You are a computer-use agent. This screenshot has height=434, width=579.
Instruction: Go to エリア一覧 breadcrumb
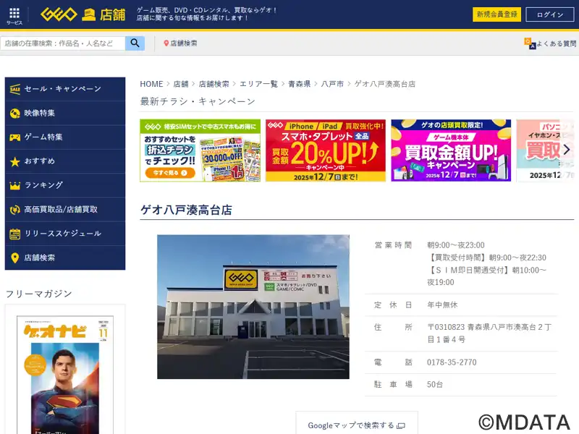point(258,84)
